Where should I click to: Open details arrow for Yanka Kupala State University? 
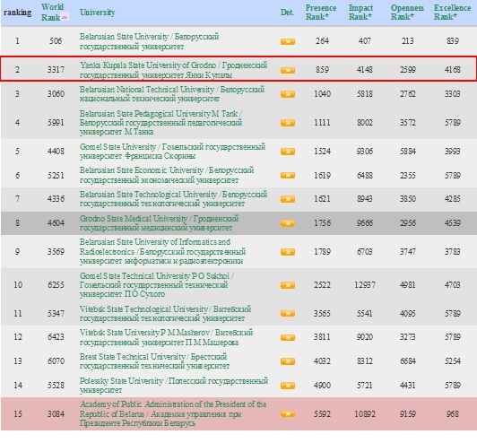288,70
